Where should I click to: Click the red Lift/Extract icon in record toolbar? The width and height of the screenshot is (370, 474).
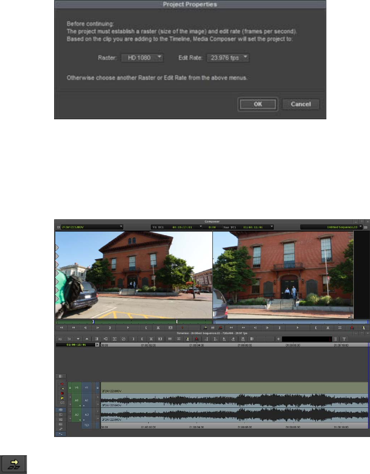point(352,328)
